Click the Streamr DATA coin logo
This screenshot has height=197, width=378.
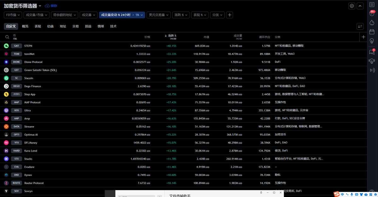point(6,127)
